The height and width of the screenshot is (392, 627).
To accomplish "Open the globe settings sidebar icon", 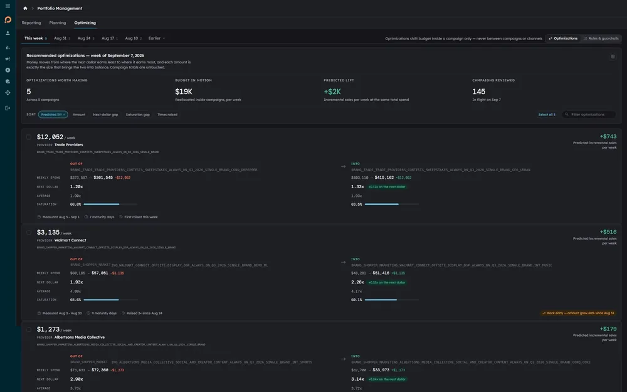I will tap(8, 81).
